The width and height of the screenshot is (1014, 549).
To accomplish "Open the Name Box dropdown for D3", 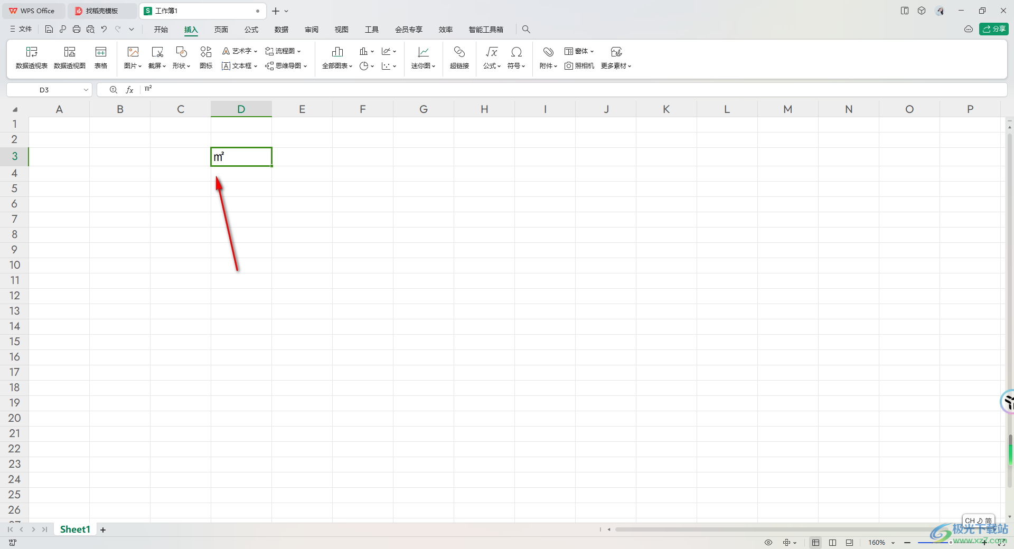I will (86, 90).
